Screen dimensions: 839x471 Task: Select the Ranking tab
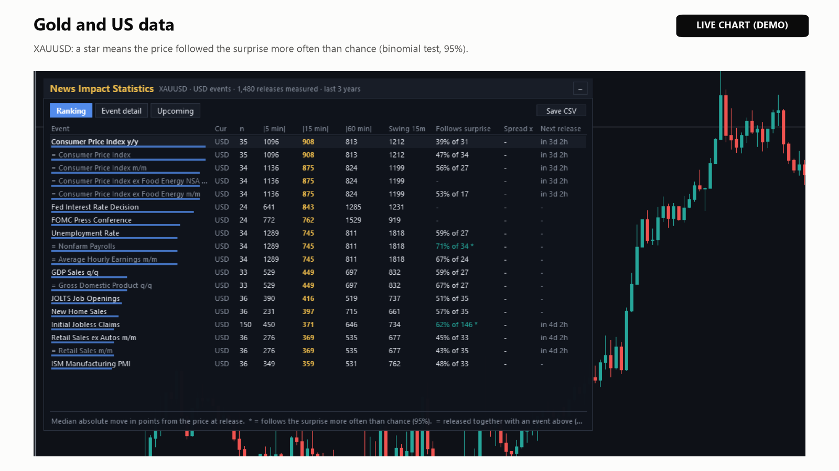click(x=71, y=111)
